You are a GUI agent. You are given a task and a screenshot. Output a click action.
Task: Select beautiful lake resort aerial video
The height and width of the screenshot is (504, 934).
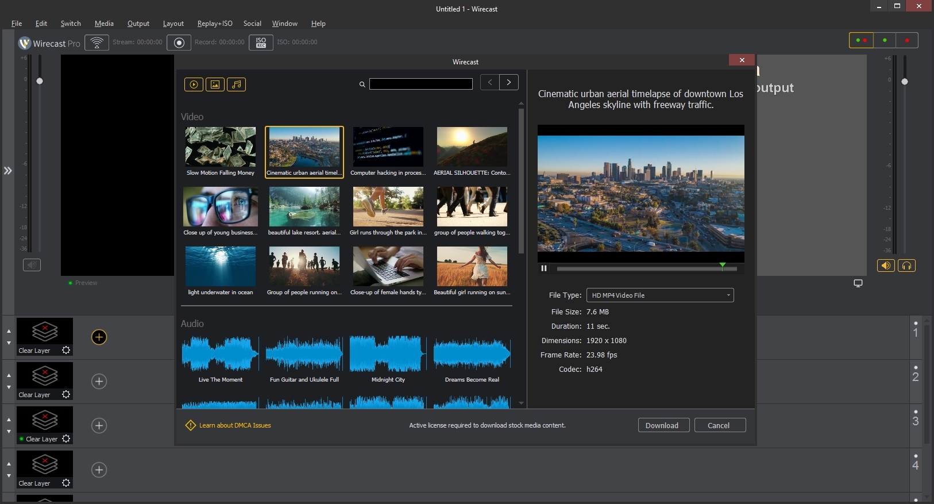304,211
